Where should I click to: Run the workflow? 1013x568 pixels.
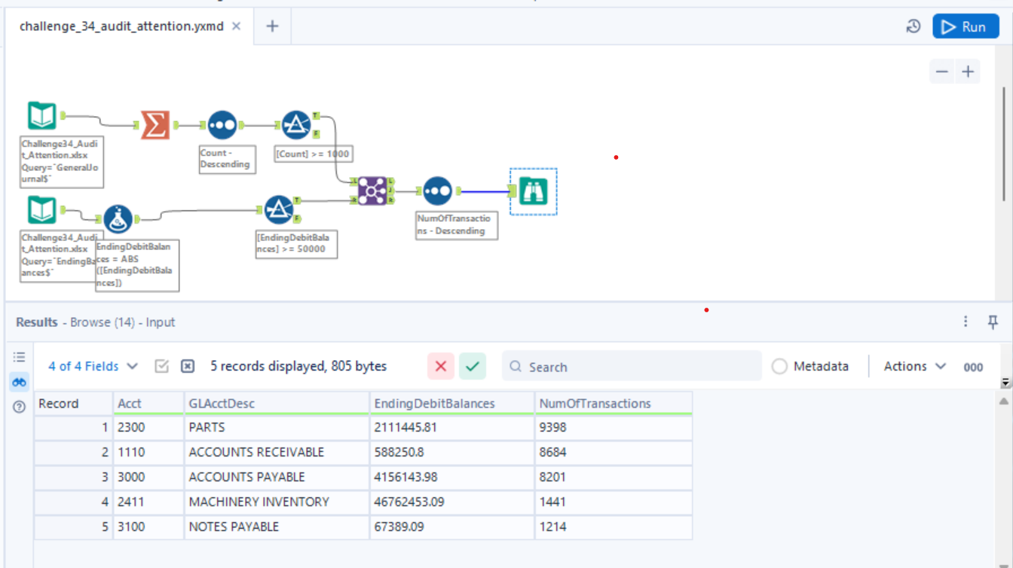click(x=966, y=26)
